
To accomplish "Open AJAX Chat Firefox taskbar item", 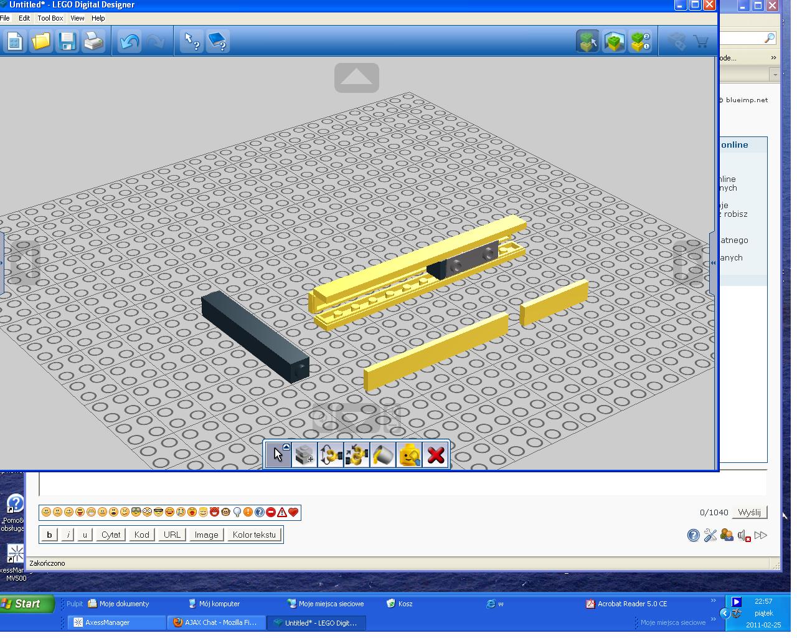I will [216, 622].
